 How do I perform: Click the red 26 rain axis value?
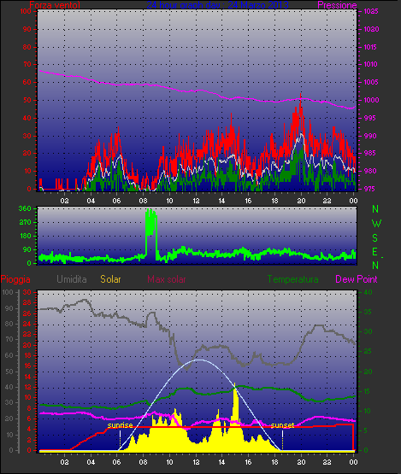(27, 313)
